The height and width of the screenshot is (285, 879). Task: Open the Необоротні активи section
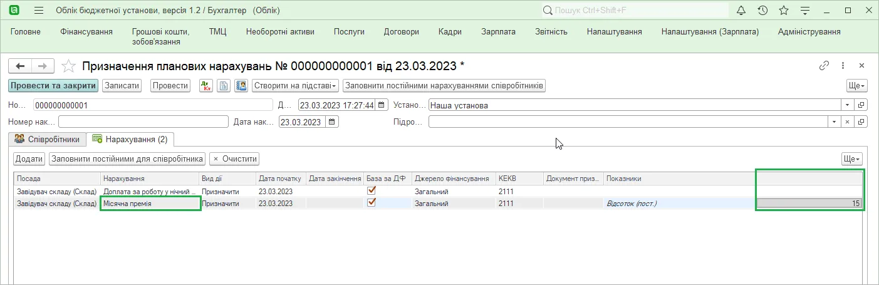[x=280, y=32]
